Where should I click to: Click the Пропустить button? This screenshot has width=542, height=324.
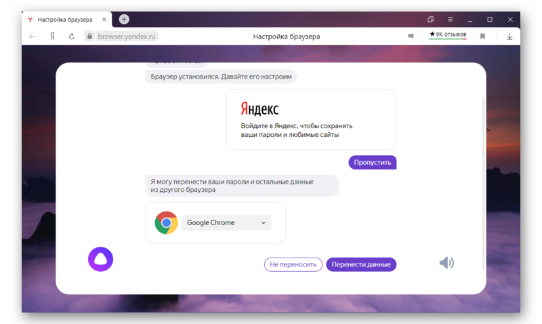372,163
